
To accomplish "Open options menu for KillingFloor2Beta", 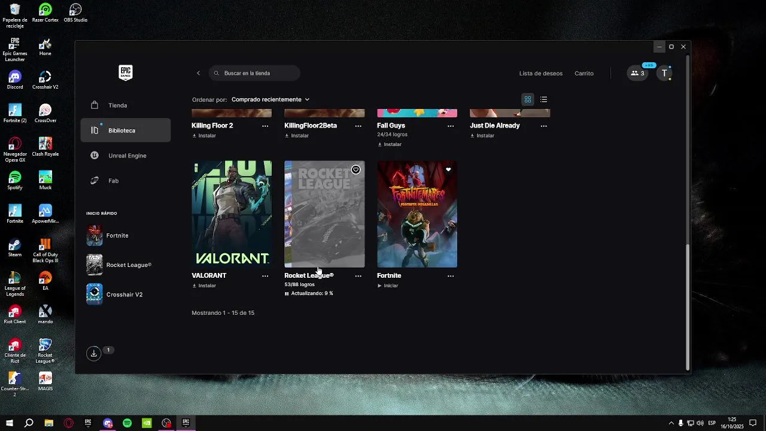I will point(358,126).
